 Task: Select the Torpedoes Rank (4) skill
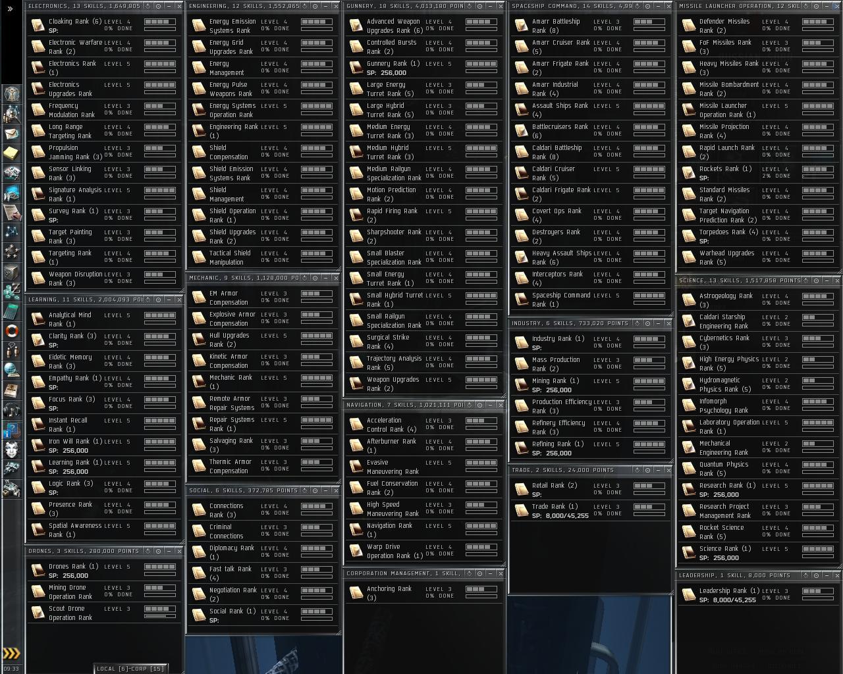[x=757, y=236]
